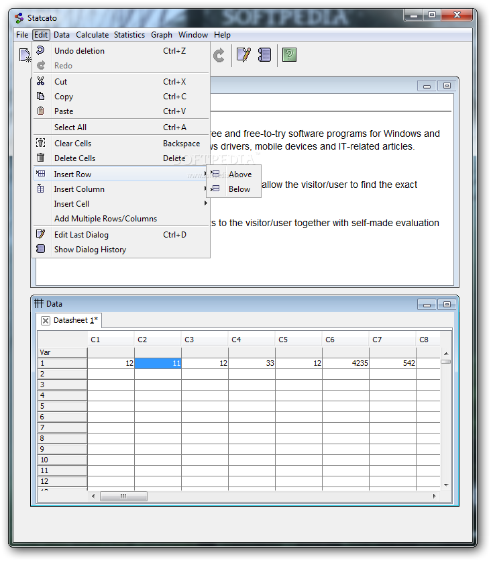Expand the Insert Column submenu arrow
This screenshot has width=491, height=561.
[x=205, y=188]
